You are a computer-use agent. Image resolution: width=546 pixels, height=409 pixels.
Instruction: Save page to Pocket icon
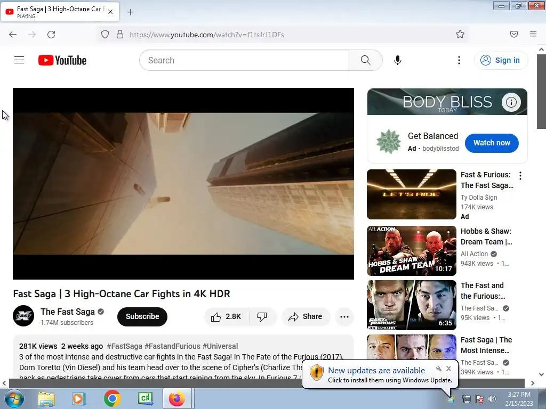(514, 34)
